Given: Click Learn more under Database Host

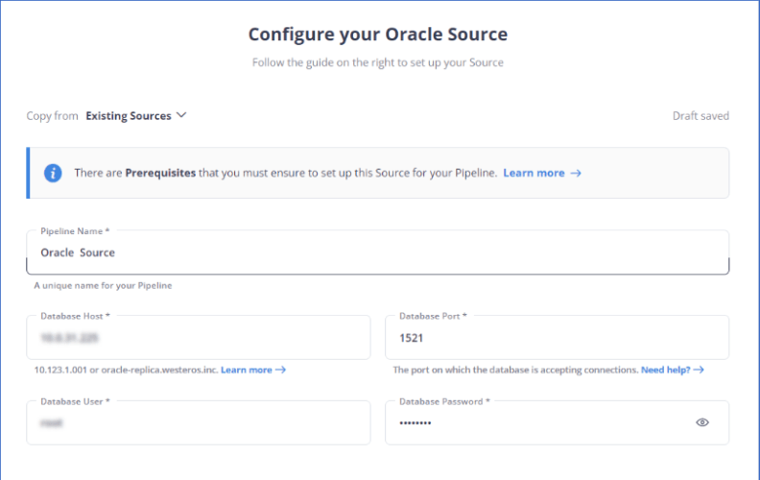Looking at the screenshot, I should (253, 370).
